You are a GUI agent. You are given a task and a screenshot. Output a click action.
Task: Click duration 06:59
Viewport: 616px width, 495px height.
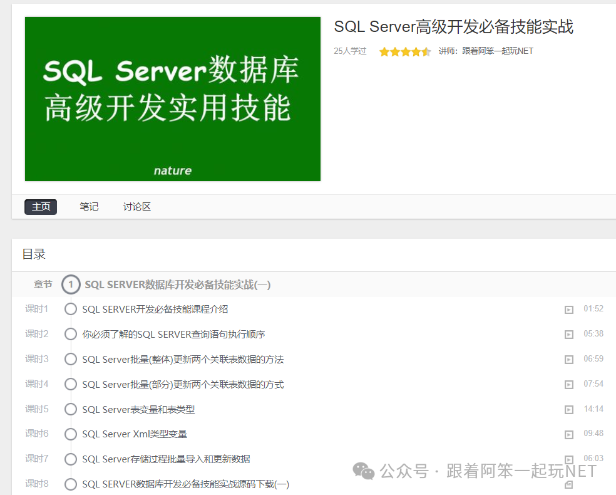point(593,359)
